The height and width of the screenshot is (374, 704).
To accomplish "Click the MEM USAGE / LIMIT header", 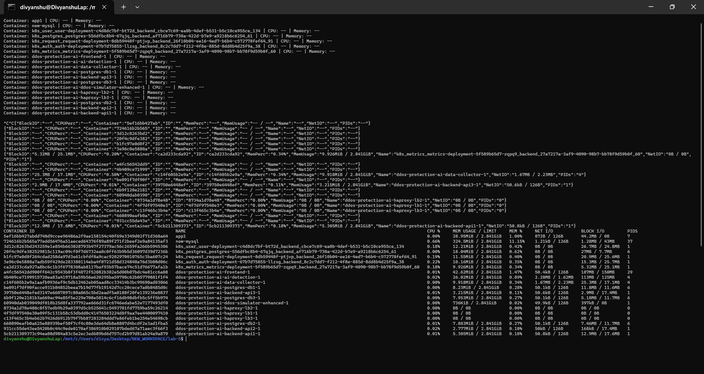I will pyautogui.click(x=476, y=231).
